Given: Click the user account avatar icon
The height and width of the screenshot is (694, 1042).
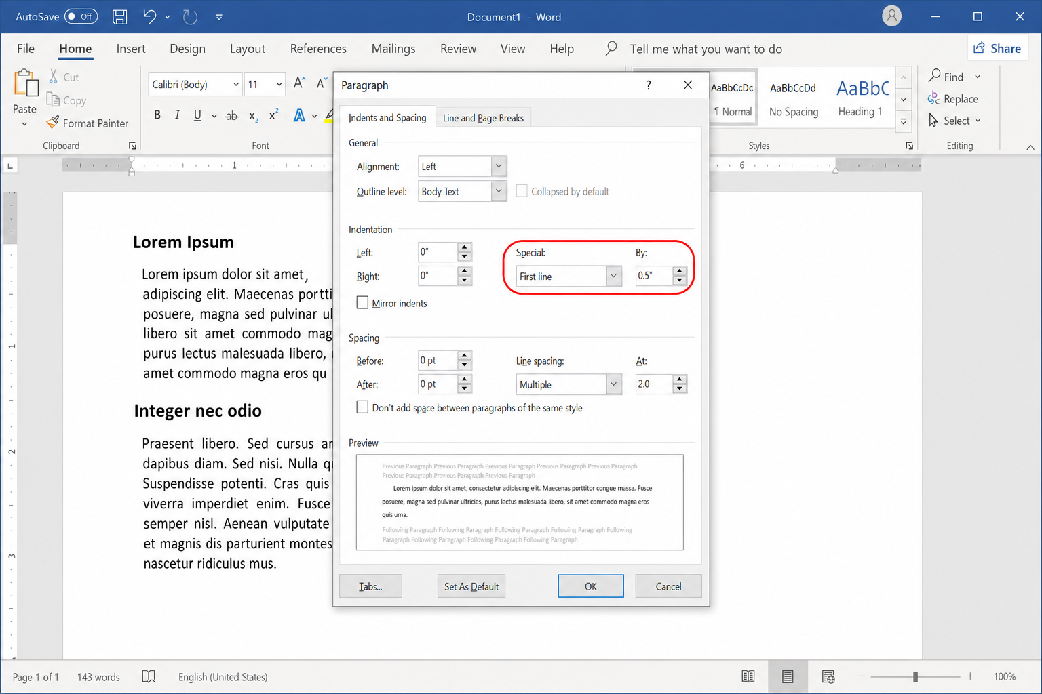Looking at the screenshot, I should tap(892, 16).
